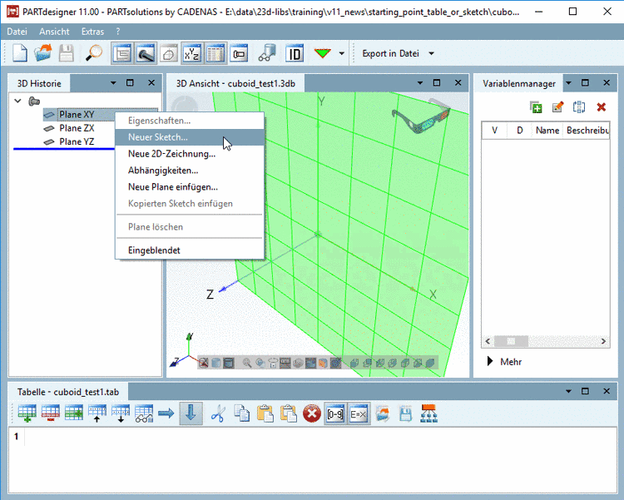
Task: Click the 3D glasses icon in 3D view
Action: point(421,115)
